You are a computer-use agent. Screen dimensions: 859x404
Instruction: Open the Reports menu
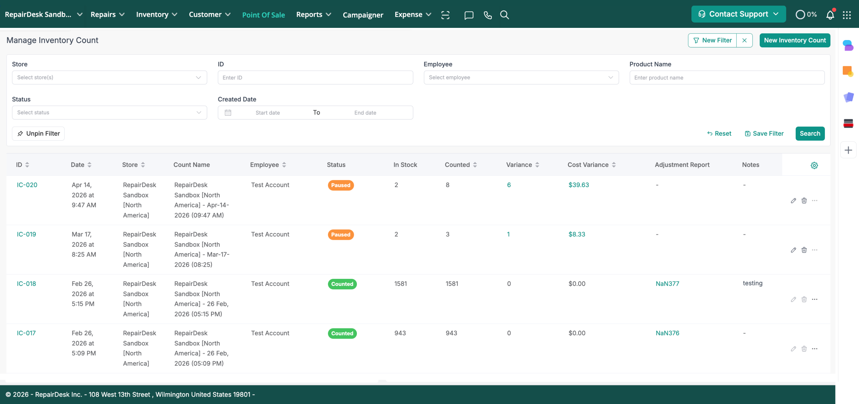(x=313, y=14)
